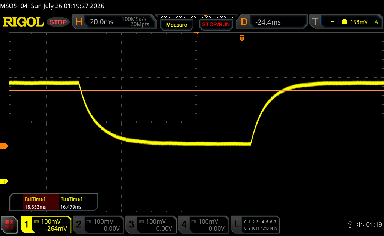
Task: Click the channel 3 DC coupling icon
Action: pos(141,221)
